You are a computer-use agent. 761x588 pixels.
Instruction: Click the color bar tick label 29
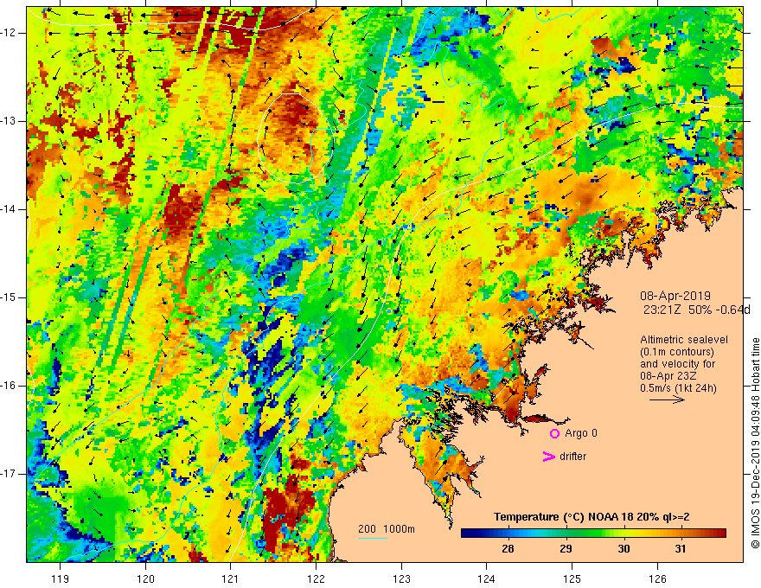[x=566, y=549]
